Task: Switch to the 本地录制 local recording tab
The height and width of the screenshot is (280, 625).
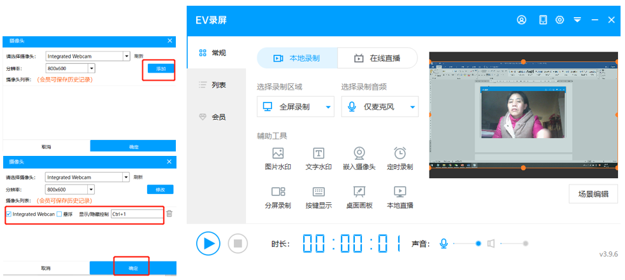Action: coord(298,59)
